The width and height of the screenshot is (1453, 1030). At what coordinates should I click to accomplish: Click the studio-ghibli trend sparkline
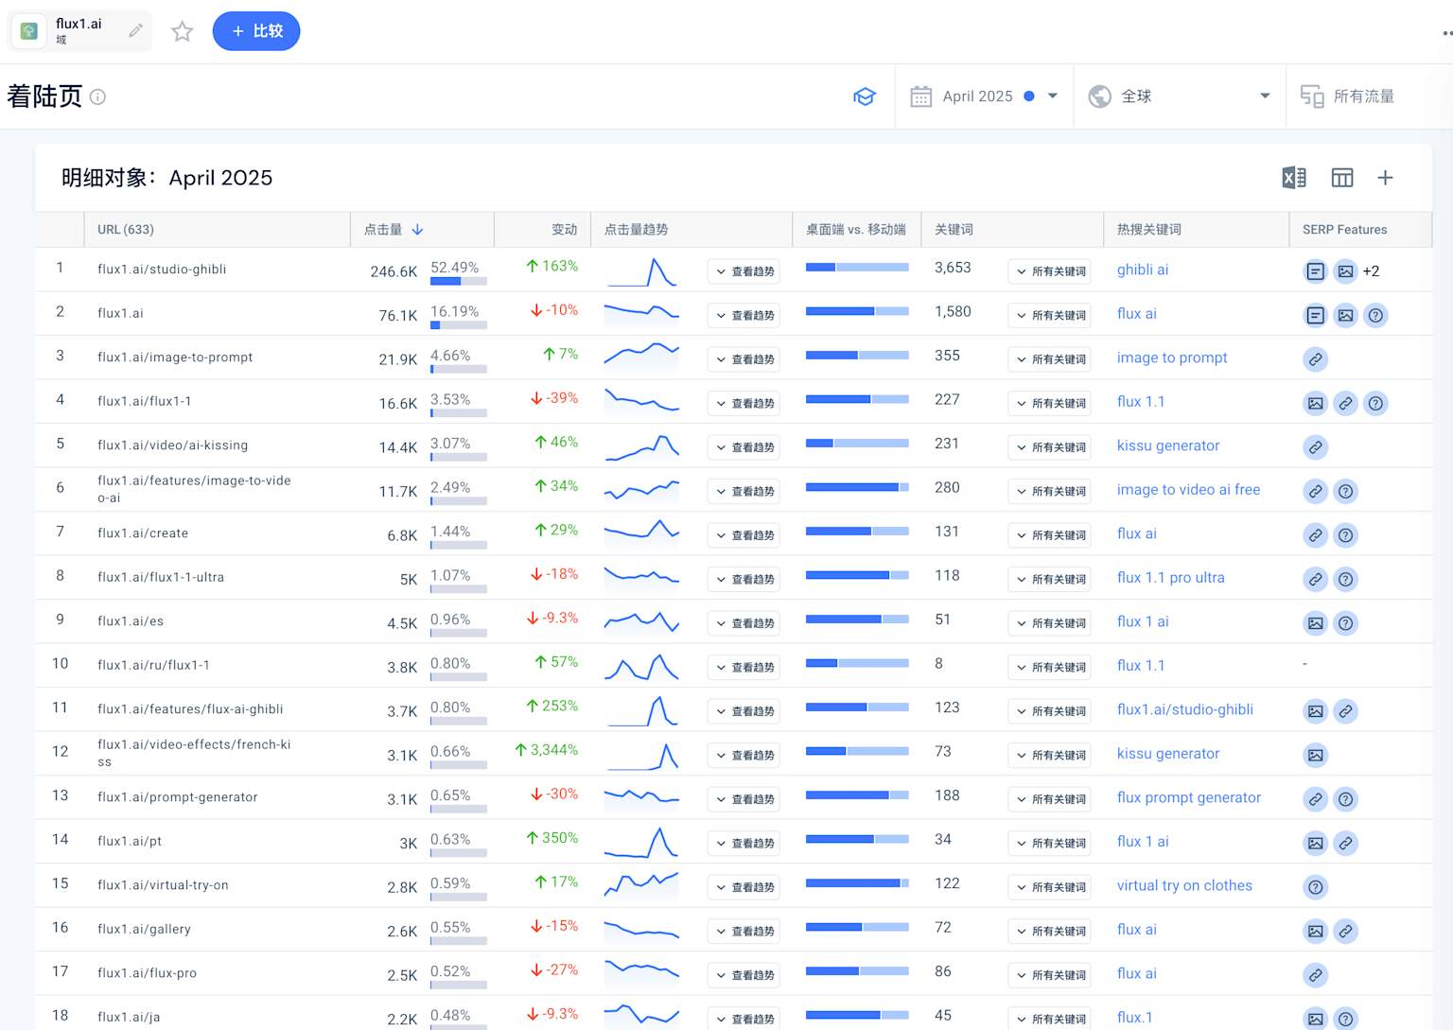(x=642, y=271)
